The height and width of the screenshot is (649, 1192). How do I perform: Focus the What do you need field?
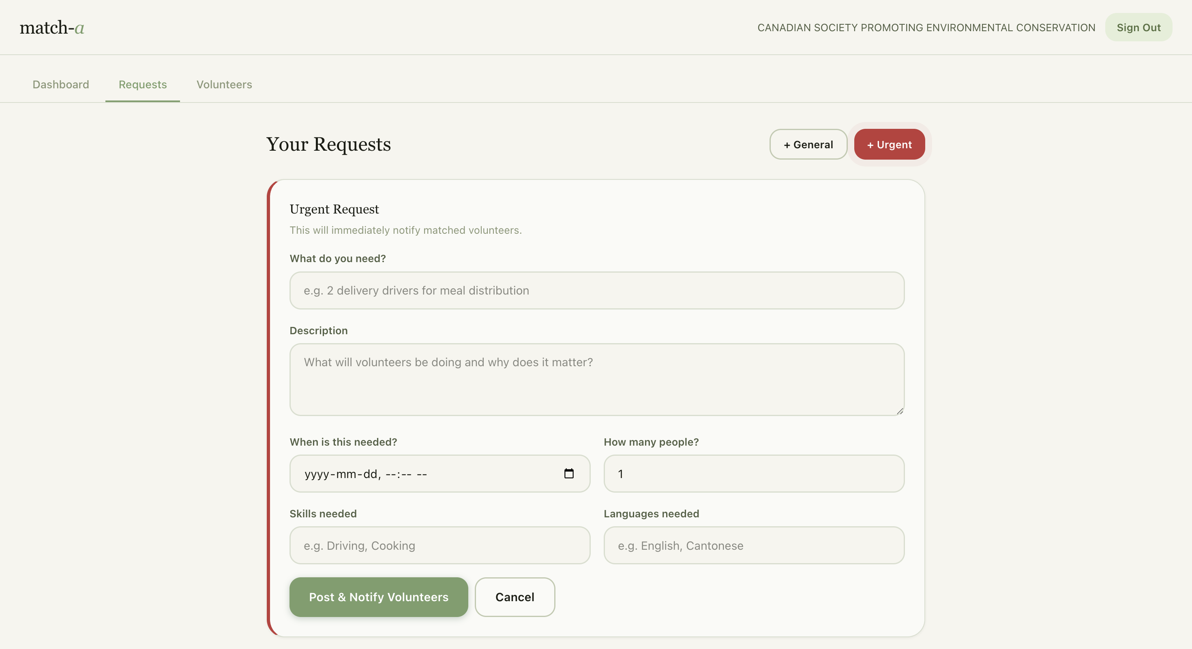596,290
